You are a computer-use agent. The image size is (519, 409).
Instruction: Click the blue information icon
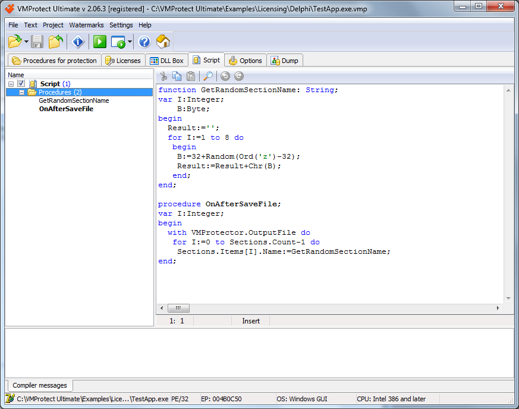[78, 42]
